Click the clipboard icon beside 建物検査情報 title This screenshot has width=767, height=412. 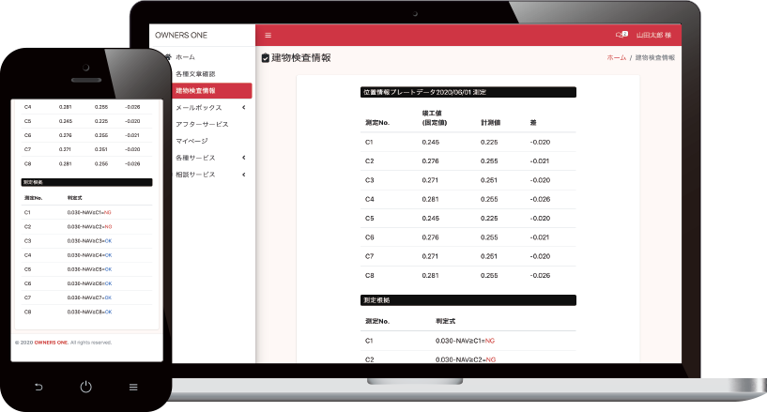265,58
